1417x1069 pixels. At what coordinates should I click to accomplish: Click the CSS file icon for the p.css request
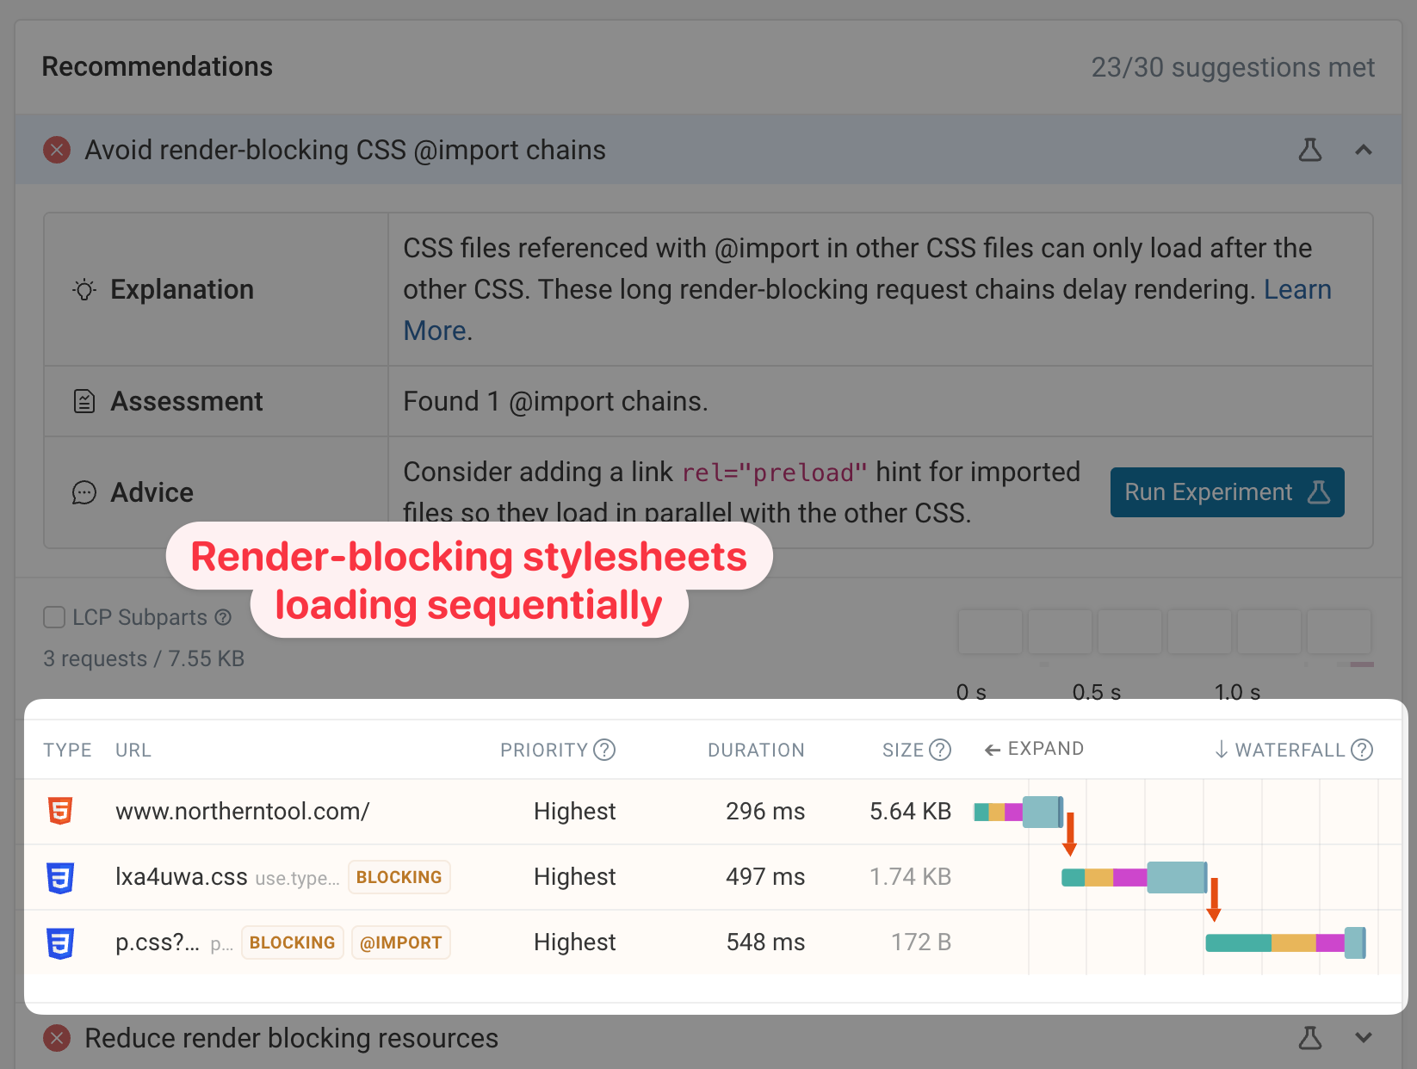(60, 942)
